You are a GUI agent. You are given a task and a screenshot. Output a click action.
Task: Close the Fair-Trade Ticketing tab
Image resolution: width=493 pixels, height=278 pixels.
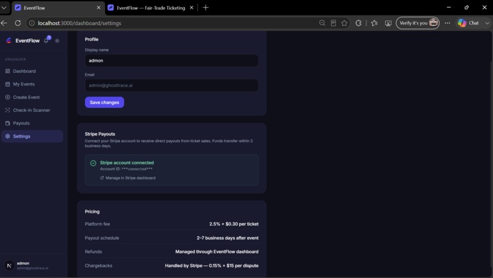pyautogui.click(x=191, y=8)
